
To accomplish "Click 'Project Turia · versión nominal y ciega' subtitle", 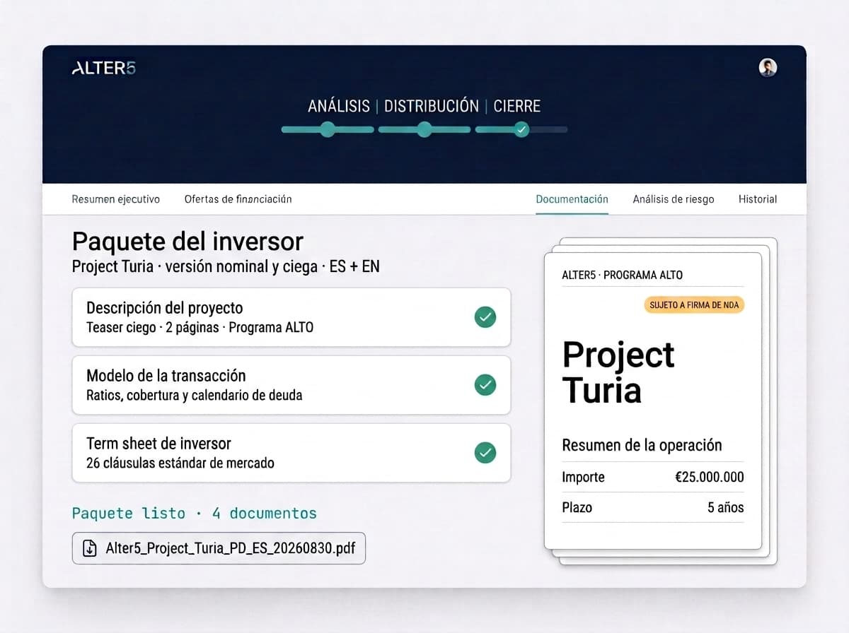I will [195, 268].
